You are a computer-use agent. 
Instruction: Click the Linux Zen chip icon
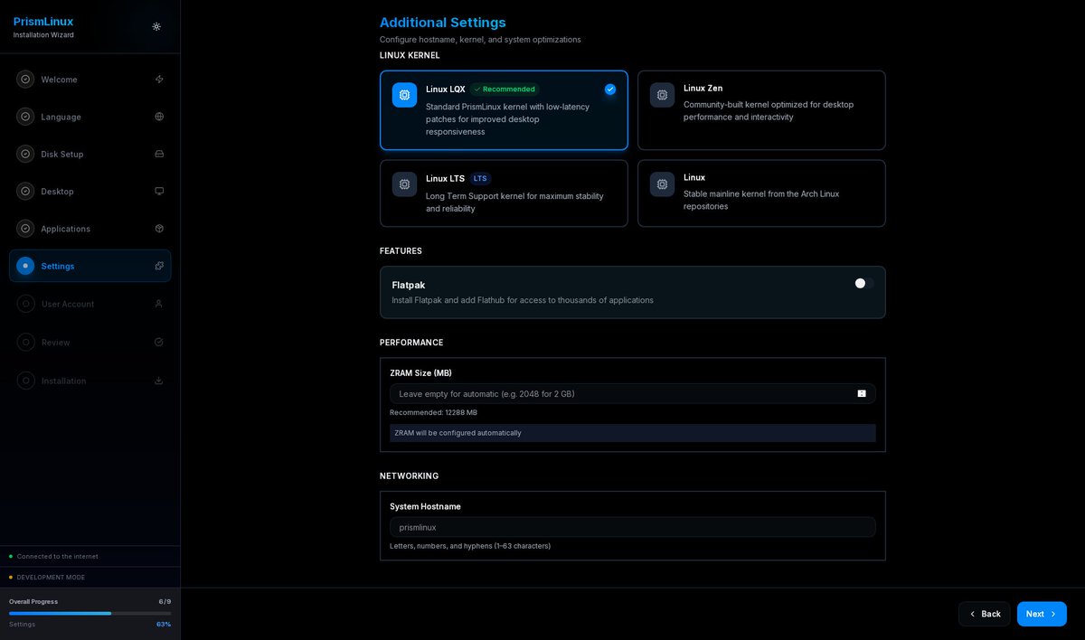[x=662, y=95]
